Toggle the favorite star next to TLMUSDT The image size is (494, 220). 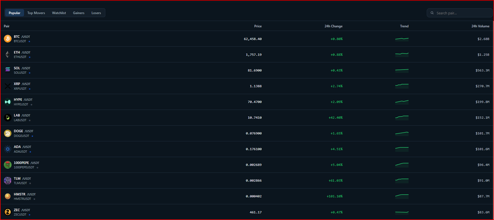30,183
